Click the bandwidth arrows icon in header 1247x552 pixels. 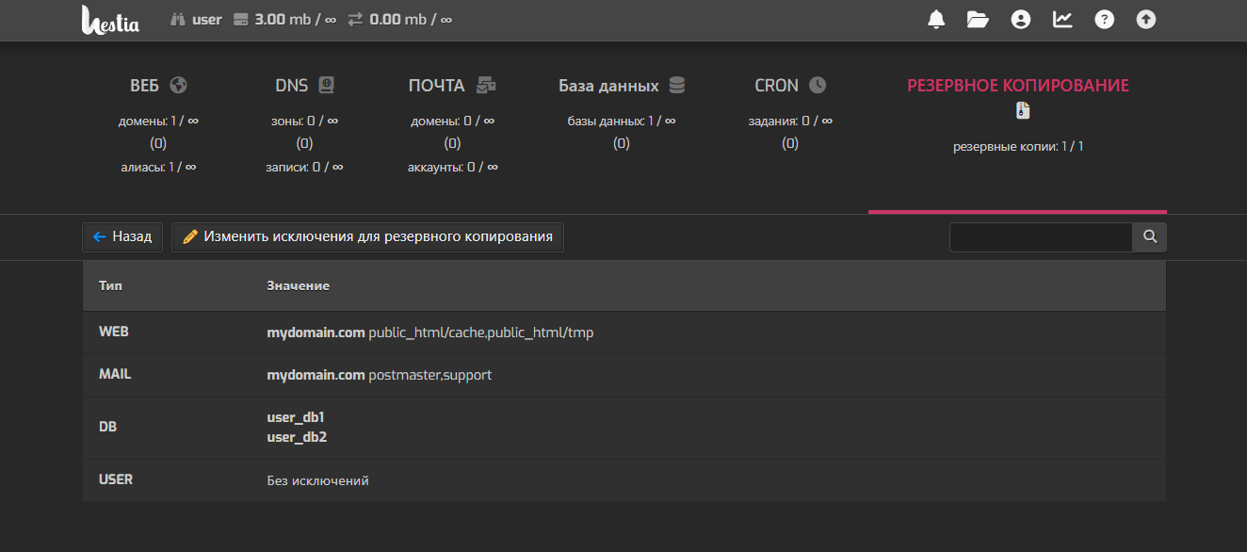pos(355,19)
